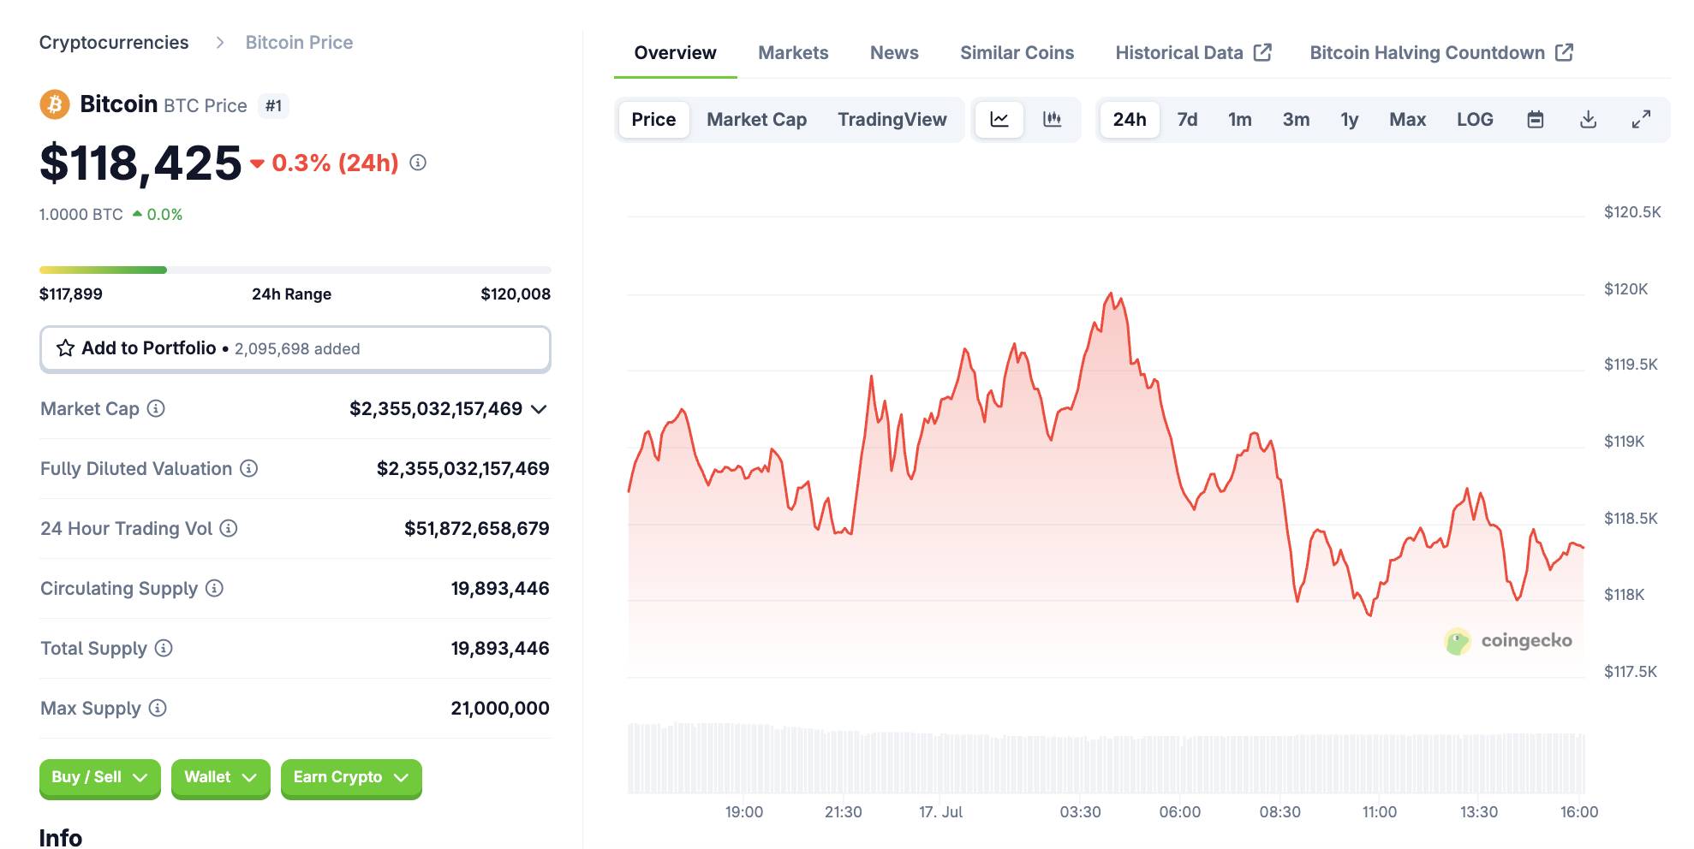Show Total Supply info icon
The height and width of the screenshot is (849, 1694).
164,649
